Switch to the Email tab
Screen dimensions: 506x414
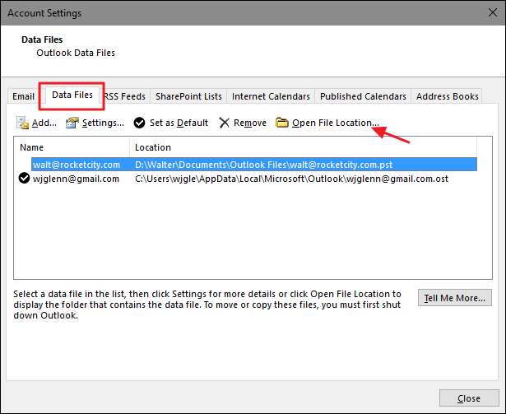(x=24, y=96)
